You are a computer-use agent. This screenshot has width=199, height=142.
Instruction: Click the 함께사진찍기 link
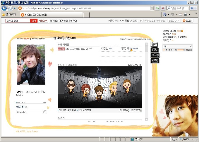[x=84, y=110]
